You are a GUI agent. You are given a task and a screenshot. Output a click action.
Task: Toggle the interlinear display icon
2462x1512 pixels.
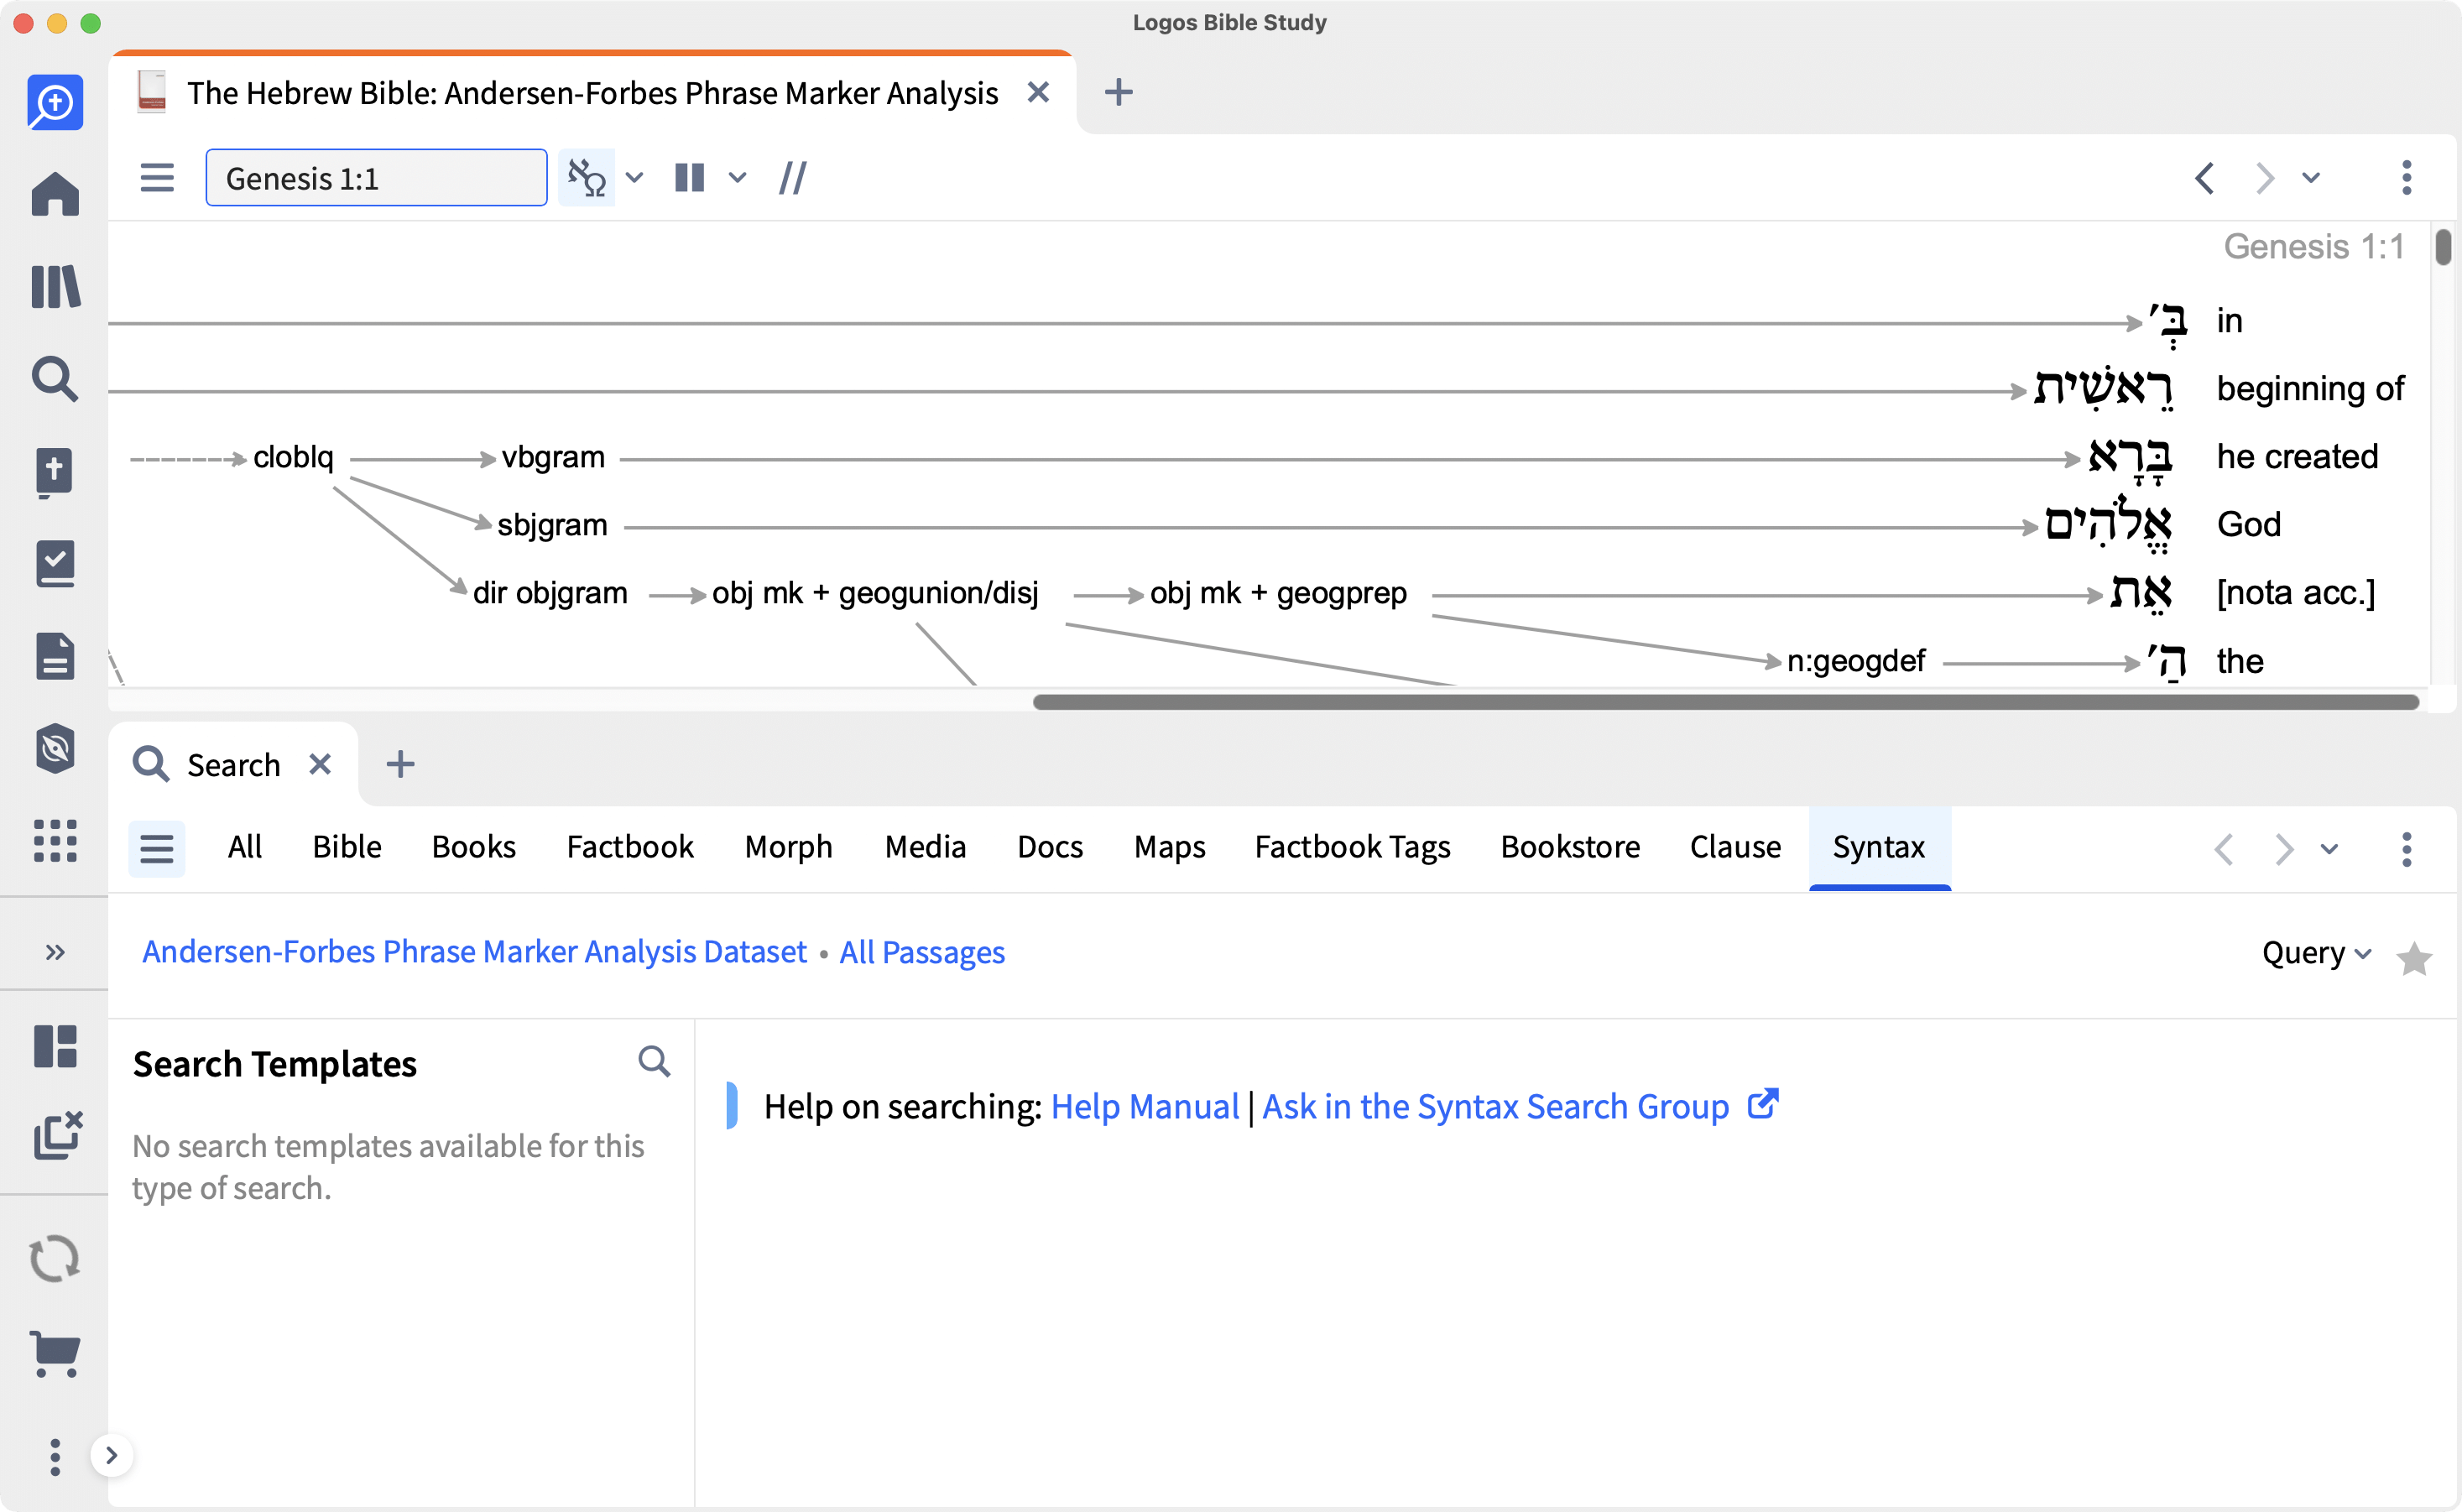[587, 178]
